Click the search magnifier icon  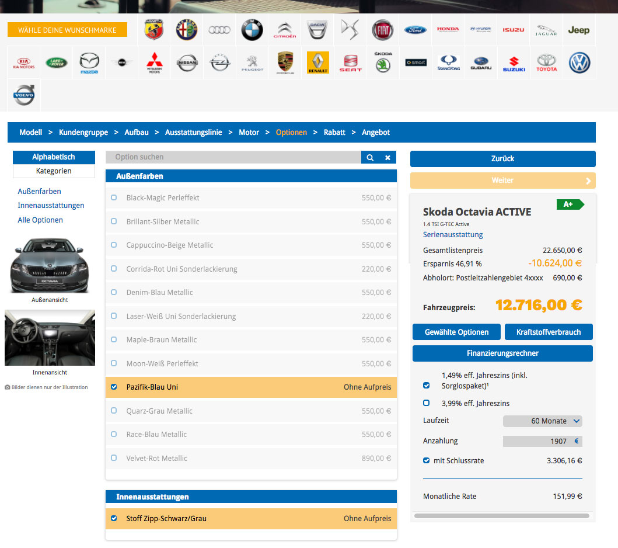pos(370,157)
